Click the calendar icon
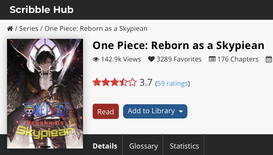The height and width of the screenshot is (155, 273). (269, 59)
